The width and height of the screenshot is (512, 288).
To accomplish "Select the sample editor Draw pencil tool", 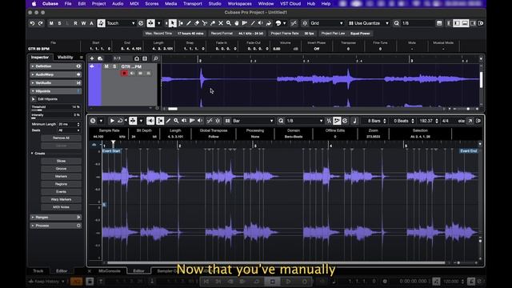I will (168, 121).
